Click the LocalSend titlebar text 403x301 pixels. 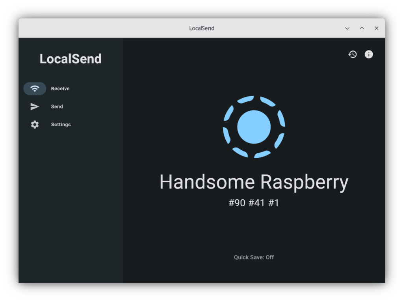(202, 28)
